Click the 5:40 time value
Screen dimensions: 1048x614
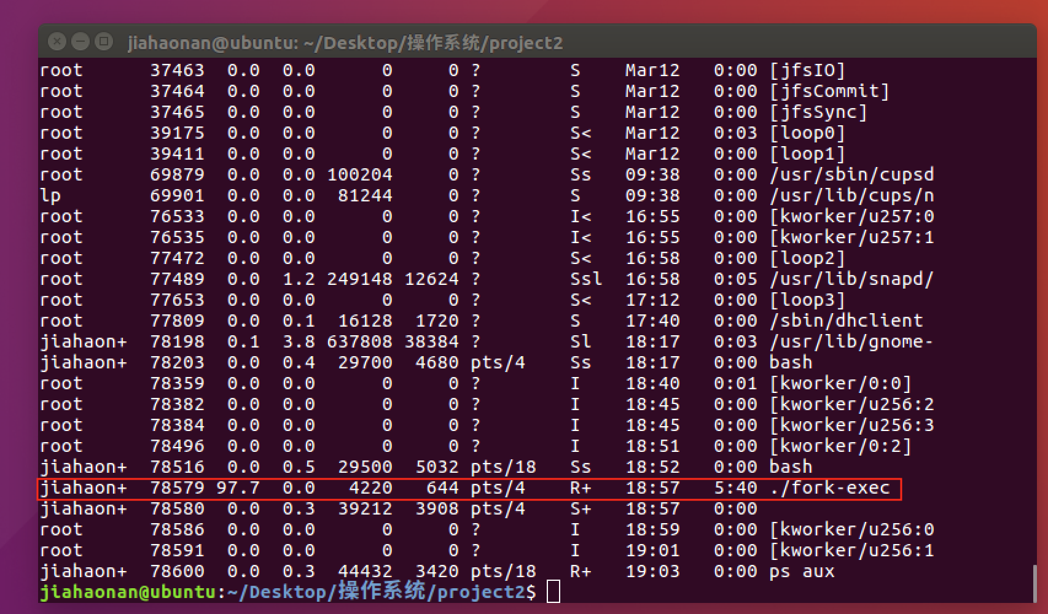(x=735, y=488)
